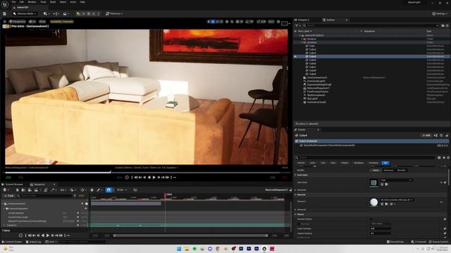This screenshot has width=451, height=253.
Task: Open the Cinematics clapperboard dropdown
Action: coord(66,14)
